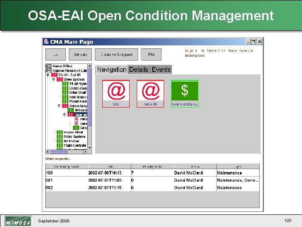Sort by the Priority Code column header
302x227 pixels.
(152, 166)
